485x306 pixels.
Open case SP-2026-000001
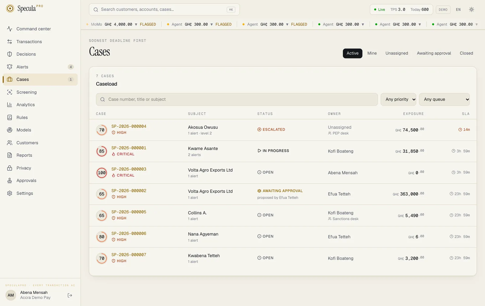click(129, 148)
